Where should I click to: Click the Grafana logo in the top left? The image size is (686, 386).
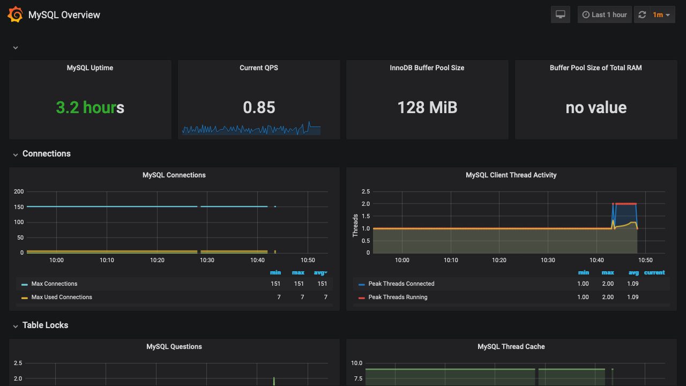tap(15, 14)
